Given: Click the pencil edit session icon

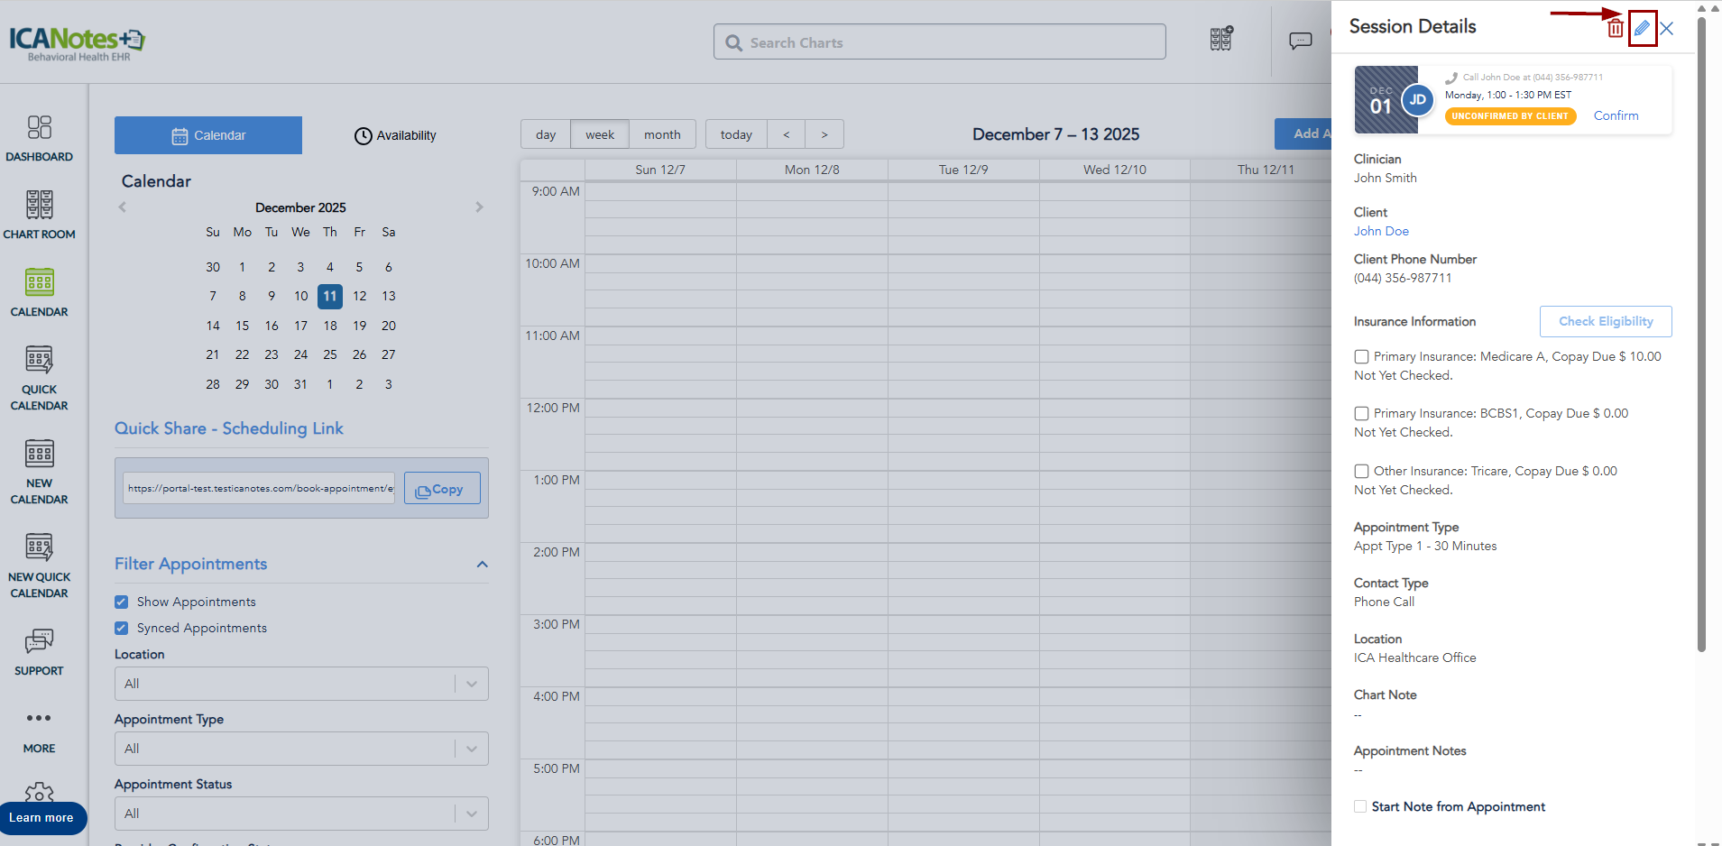Looking at the screenshot, I should pyautogui.click(x=1642, y=28).
